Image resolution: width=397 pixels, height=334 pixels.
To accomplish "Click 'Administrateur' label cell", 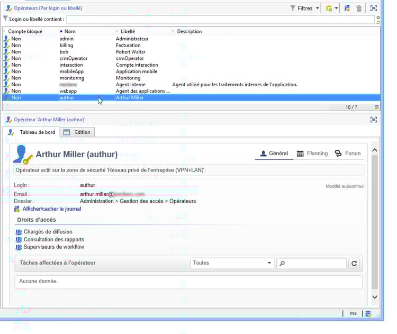I will click(x=132, y=39).
